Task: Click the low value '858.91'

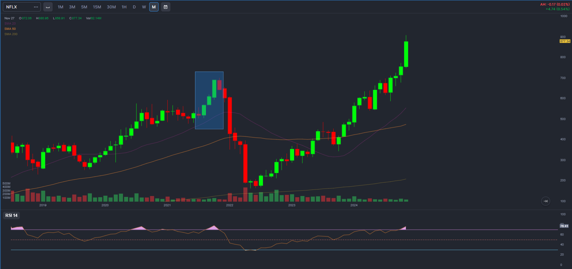Action: (x=60, y=18)
